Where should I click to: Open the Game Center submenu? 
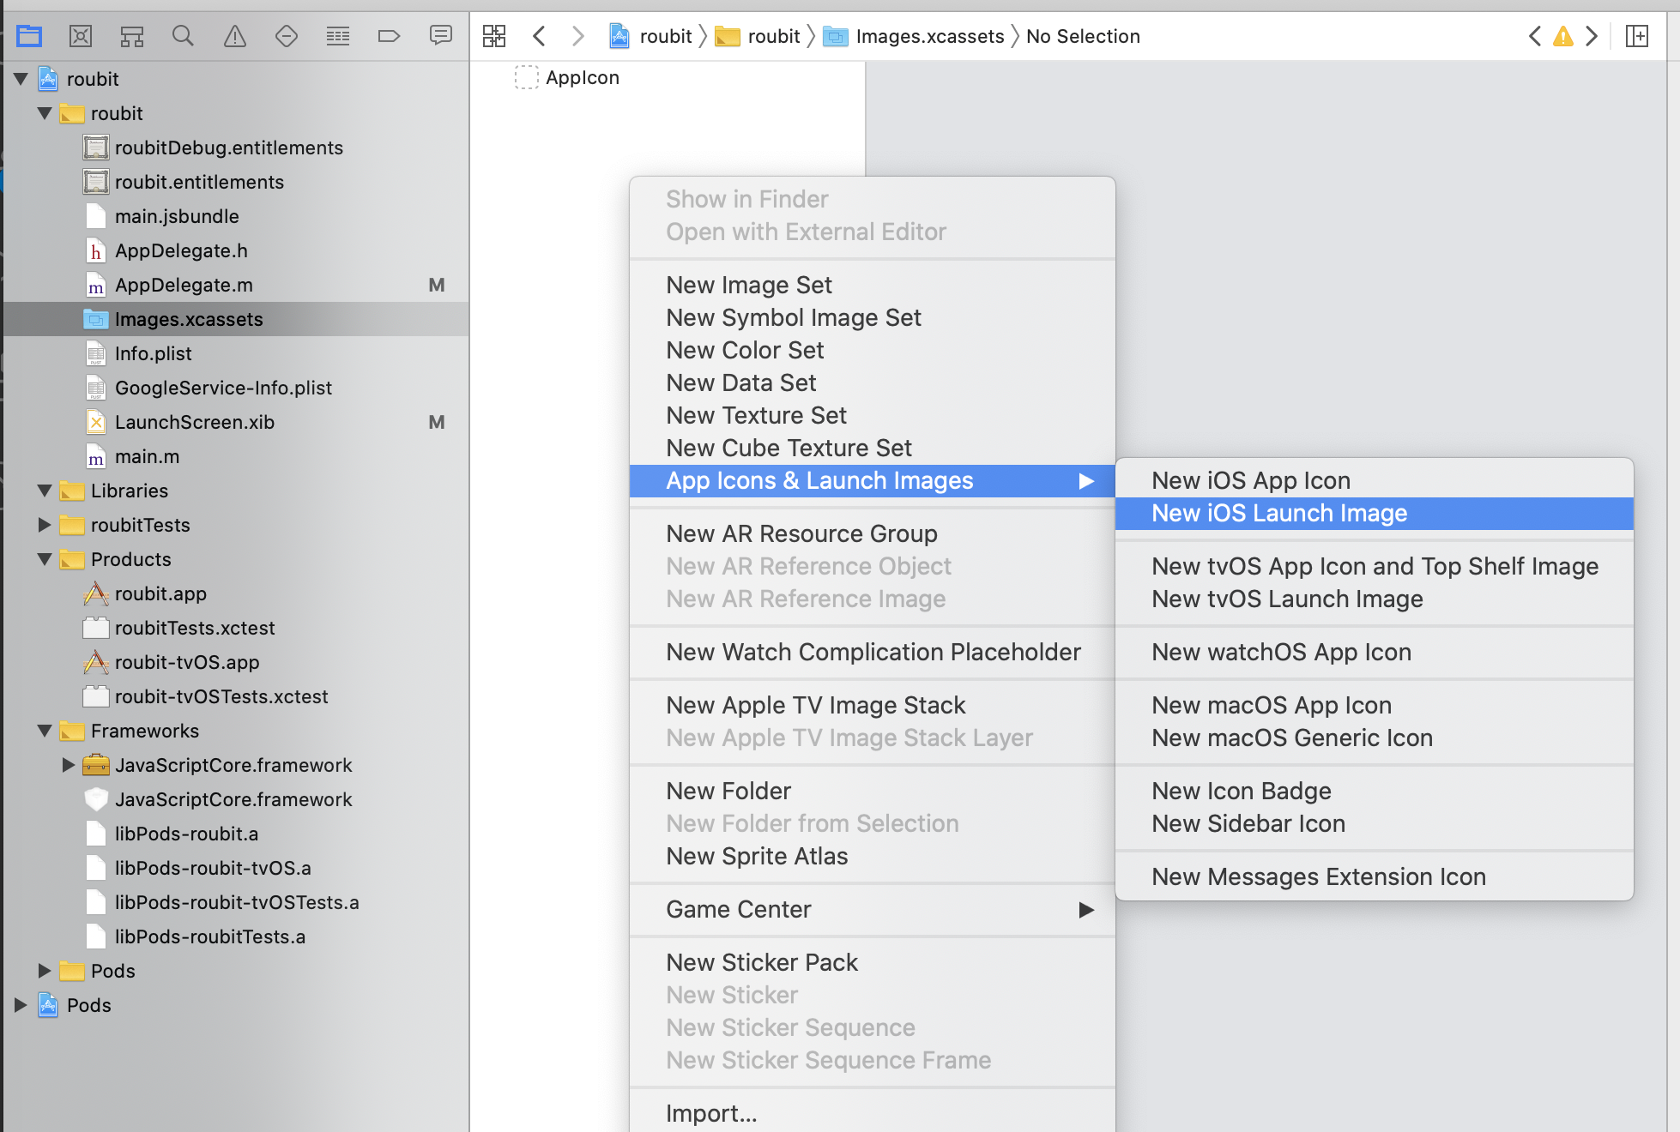click(x=738, y=909)
